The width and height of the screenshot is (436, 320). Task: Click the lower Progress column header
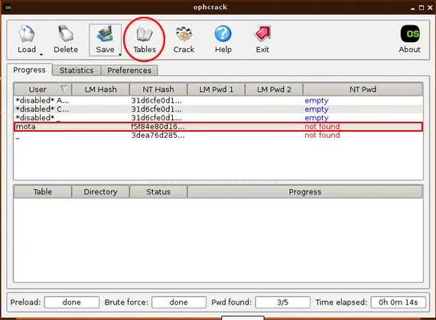(305, 191)
